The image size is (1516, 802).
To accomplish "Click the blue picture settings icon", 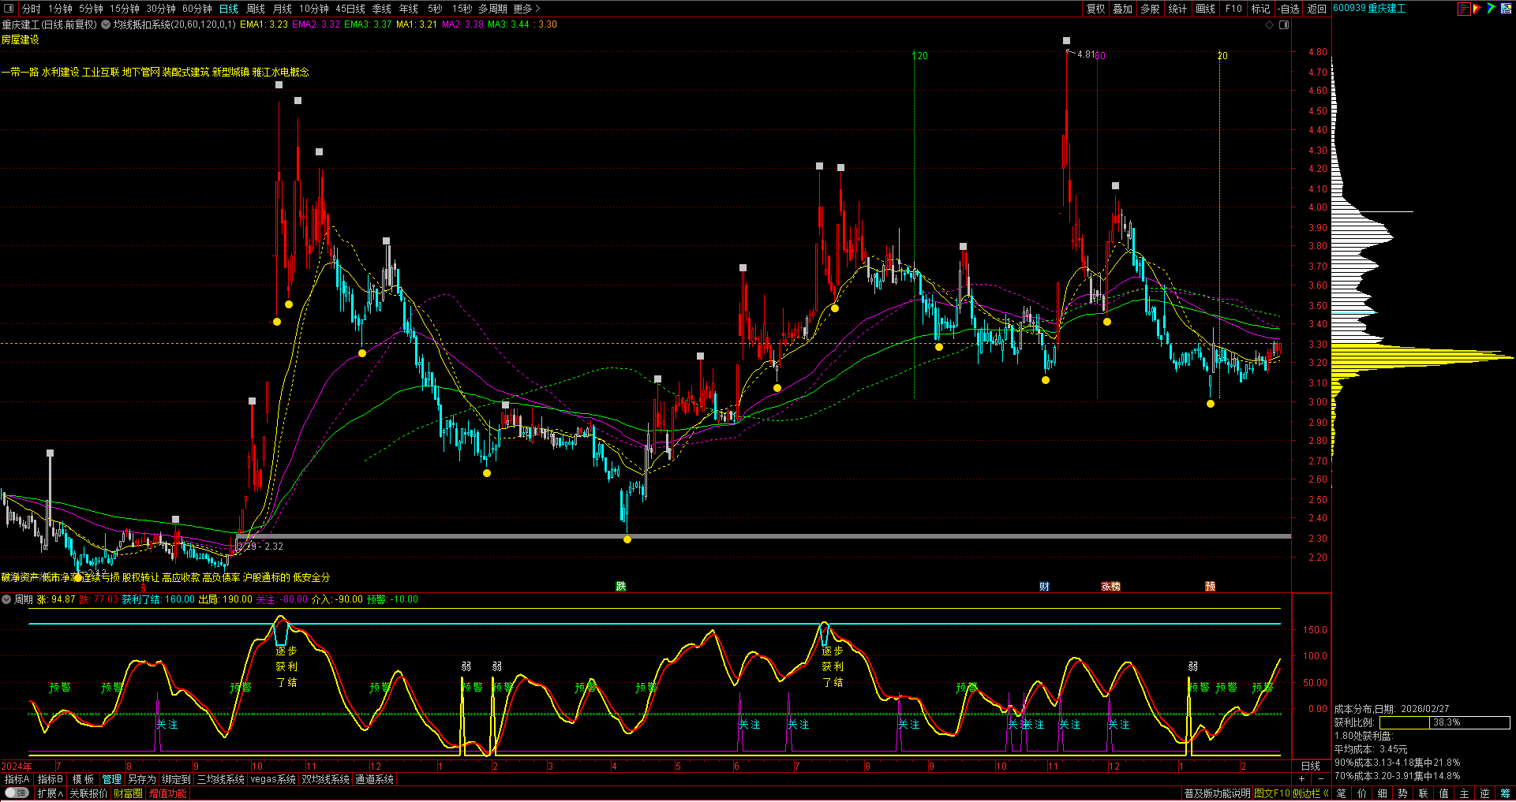I will tap(1506, 9).
